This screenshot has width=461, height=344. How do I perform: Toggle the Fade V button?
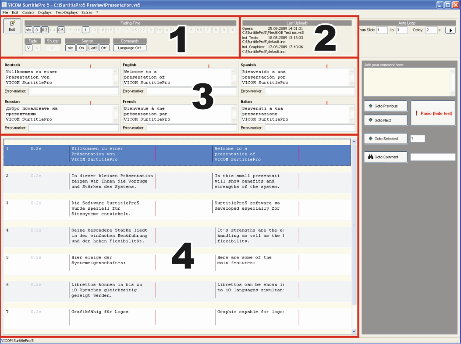(28, 48)
